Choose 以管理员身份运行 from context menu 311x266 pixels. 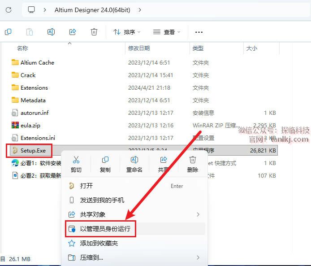(x=134, y=229)
